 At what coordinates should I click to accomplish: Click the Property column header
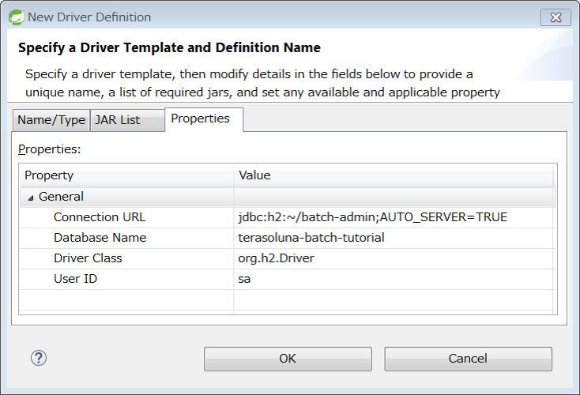pyautogui.click(x=126, y=175)
